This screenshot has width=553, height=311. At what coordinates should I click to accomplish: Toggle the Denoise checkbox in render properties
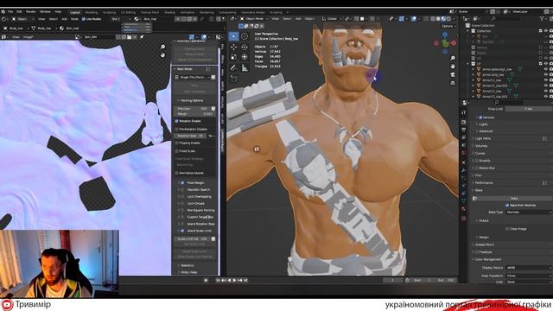[480, 117]
